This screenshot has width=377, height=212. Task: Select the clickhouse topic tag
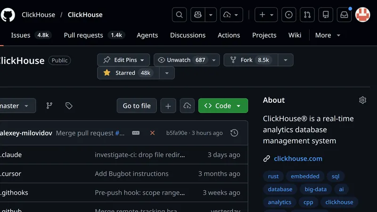(x=339, y=202)
